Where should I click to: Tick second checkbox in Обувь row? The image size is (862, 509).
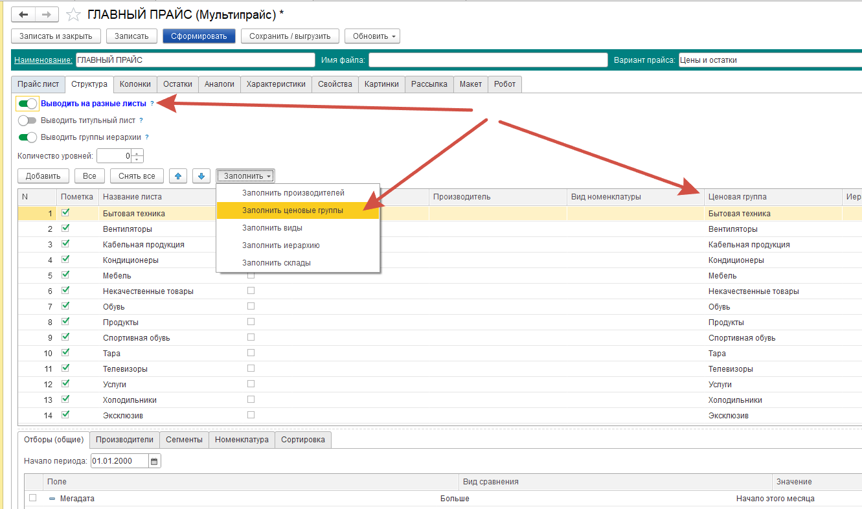pos(251,306)
